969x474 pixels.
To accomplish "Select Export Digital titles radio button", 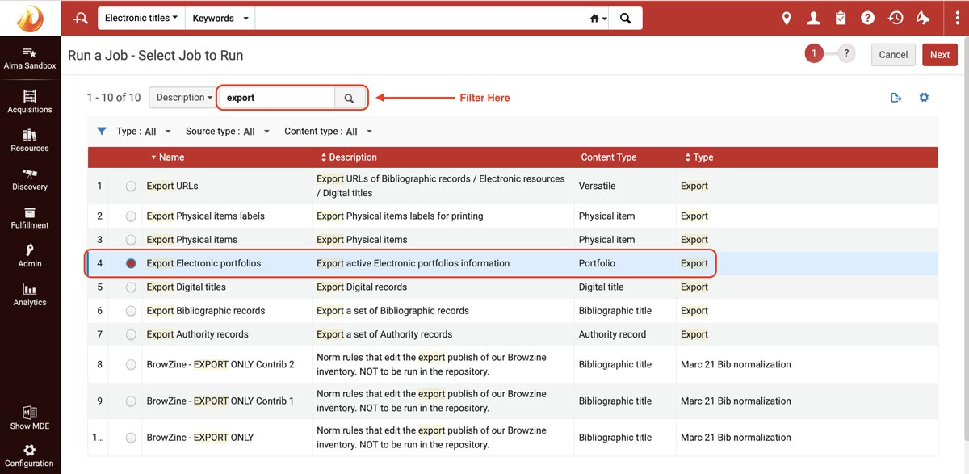I will (x=131, y=287).
